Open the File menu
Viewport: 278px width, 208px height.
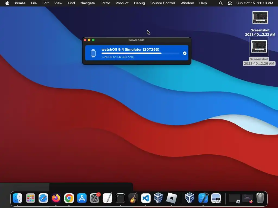34,3
